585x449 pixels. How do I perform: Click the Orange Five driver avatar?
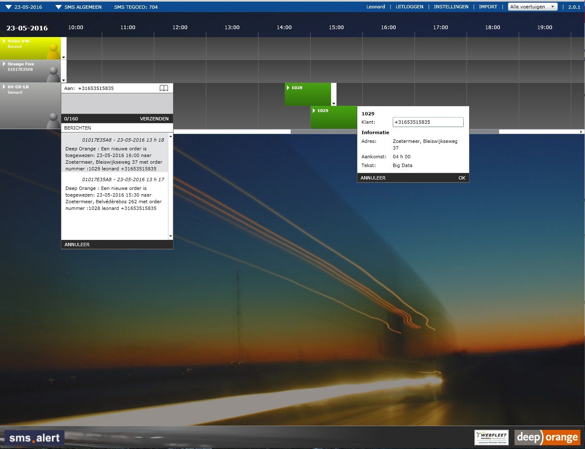[x=52, y=74]
